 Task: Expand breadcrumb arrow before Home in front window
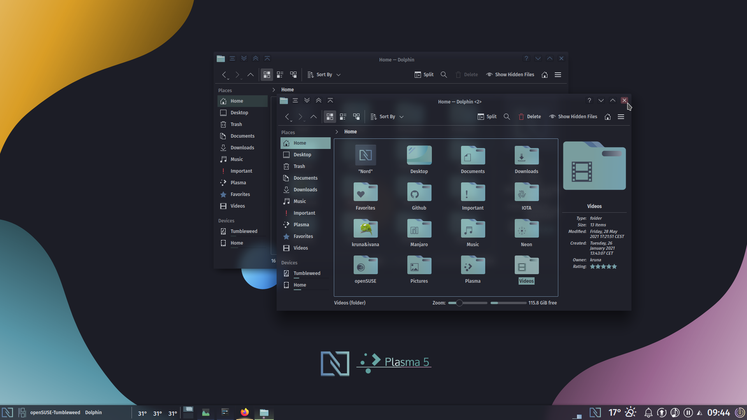(x=337, y=132)
